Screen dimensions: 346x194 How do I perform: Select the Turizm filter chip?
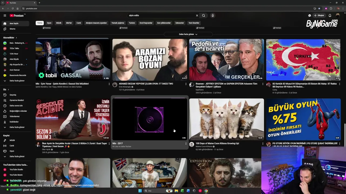tap(132, 23)
